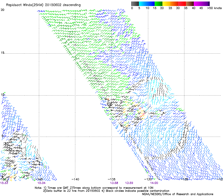This screenshot has width=223, height=196.
Task: Click the purple time stamp '15:34'
Action: pos(41,183)
